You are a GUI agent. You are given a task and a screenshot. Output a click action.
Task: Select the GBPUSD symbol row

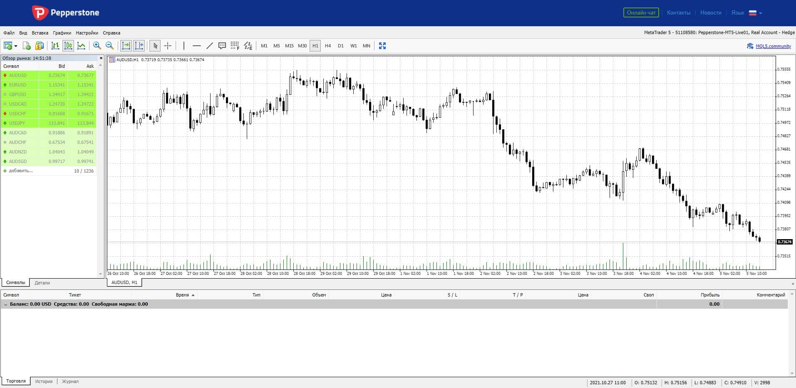coord(49,94)
